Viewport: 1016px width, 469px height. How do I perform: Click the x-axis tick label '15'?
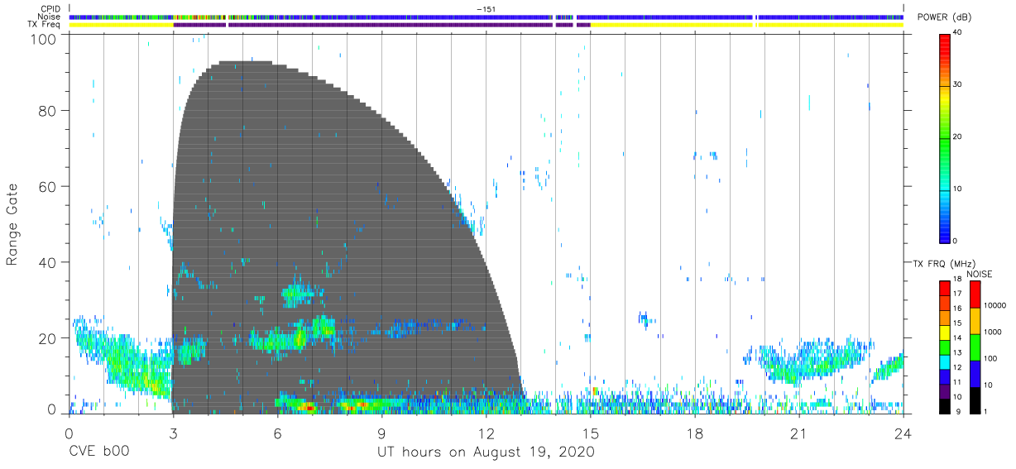click(x=590, y=433)
